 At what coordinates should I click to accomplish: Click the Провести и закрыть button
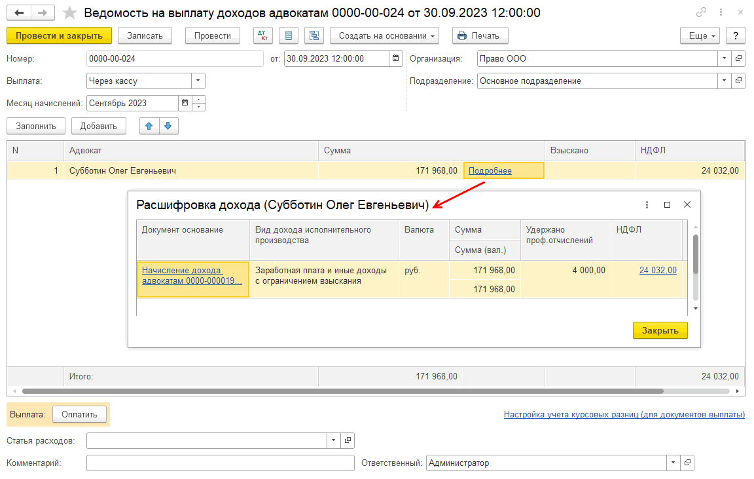[59, 36]
